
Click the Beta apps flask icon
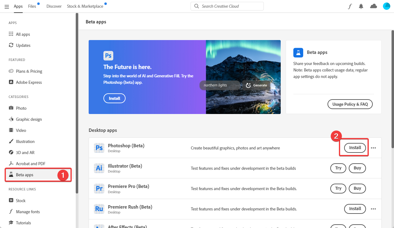pos(11,174)
